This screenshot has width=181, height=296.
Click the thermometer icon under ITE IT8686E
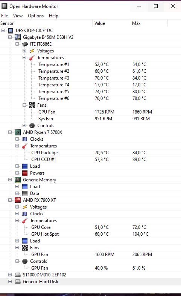tap(32, 58)
